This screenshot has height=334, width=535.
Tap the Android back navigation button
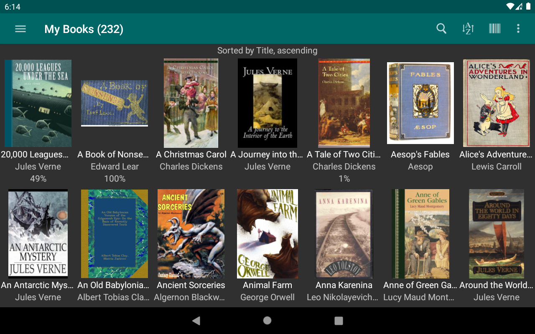[196, 321]
